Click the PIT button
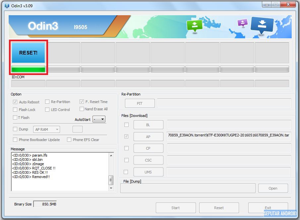This screenshot has height=220, width=300. [x=140, y=103]
